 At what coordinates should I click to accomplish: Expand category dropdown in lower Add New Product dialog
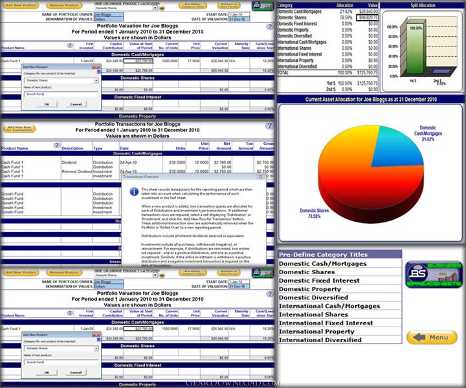point(96,349)
